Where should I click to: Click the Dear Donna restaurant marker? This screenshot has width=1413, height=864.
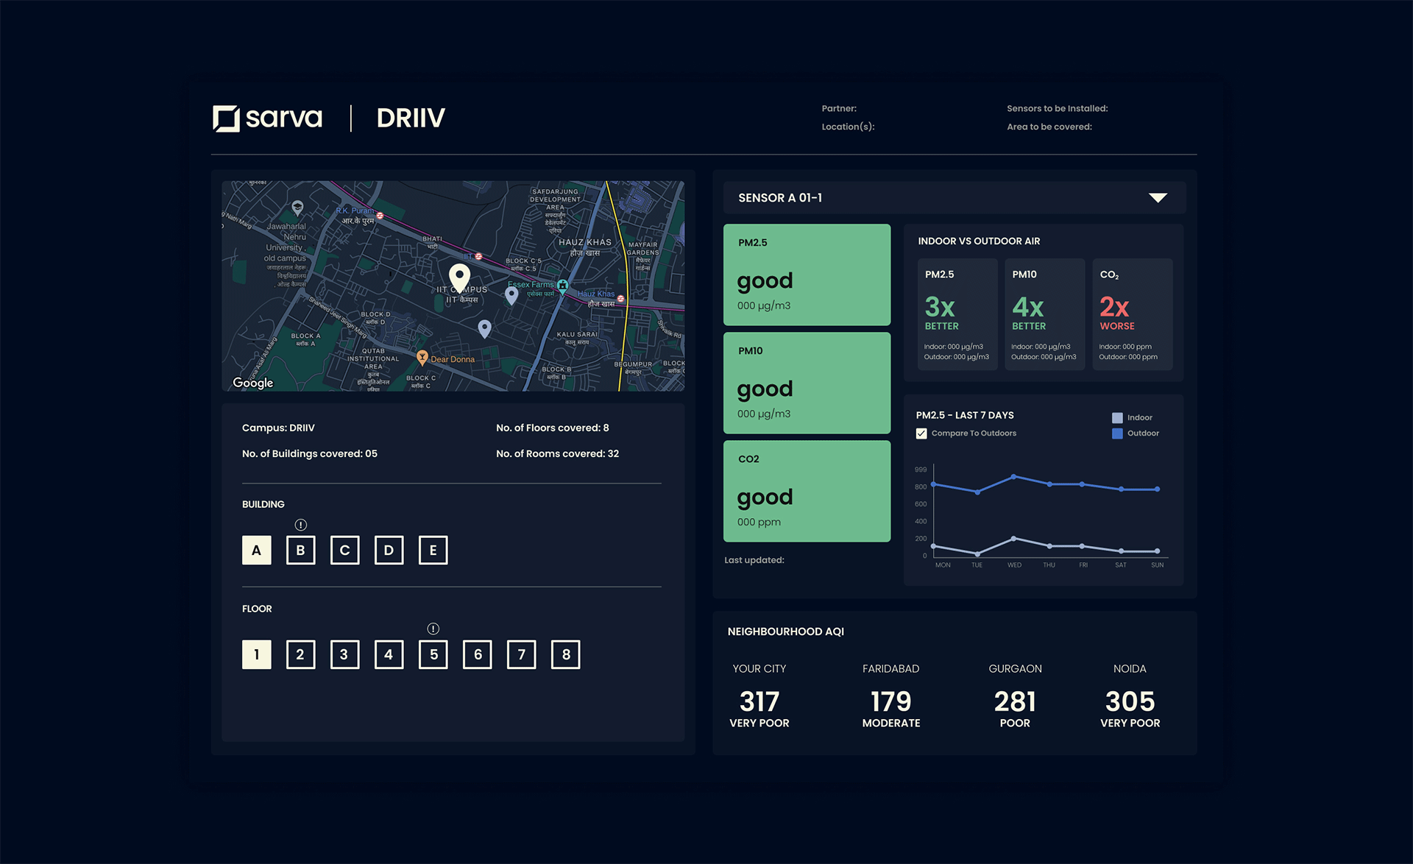click(422, 358)
